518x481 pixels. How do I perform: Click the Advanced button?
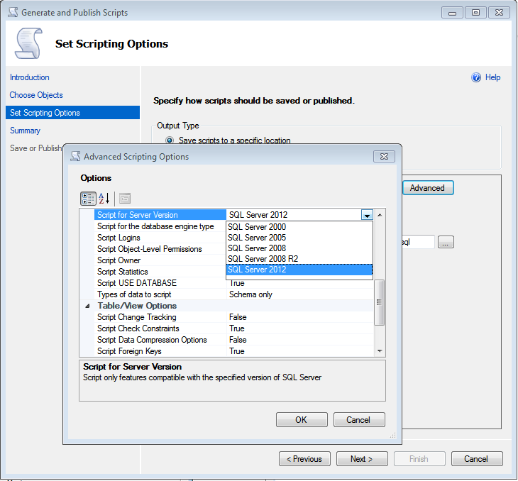click(427, 188)
